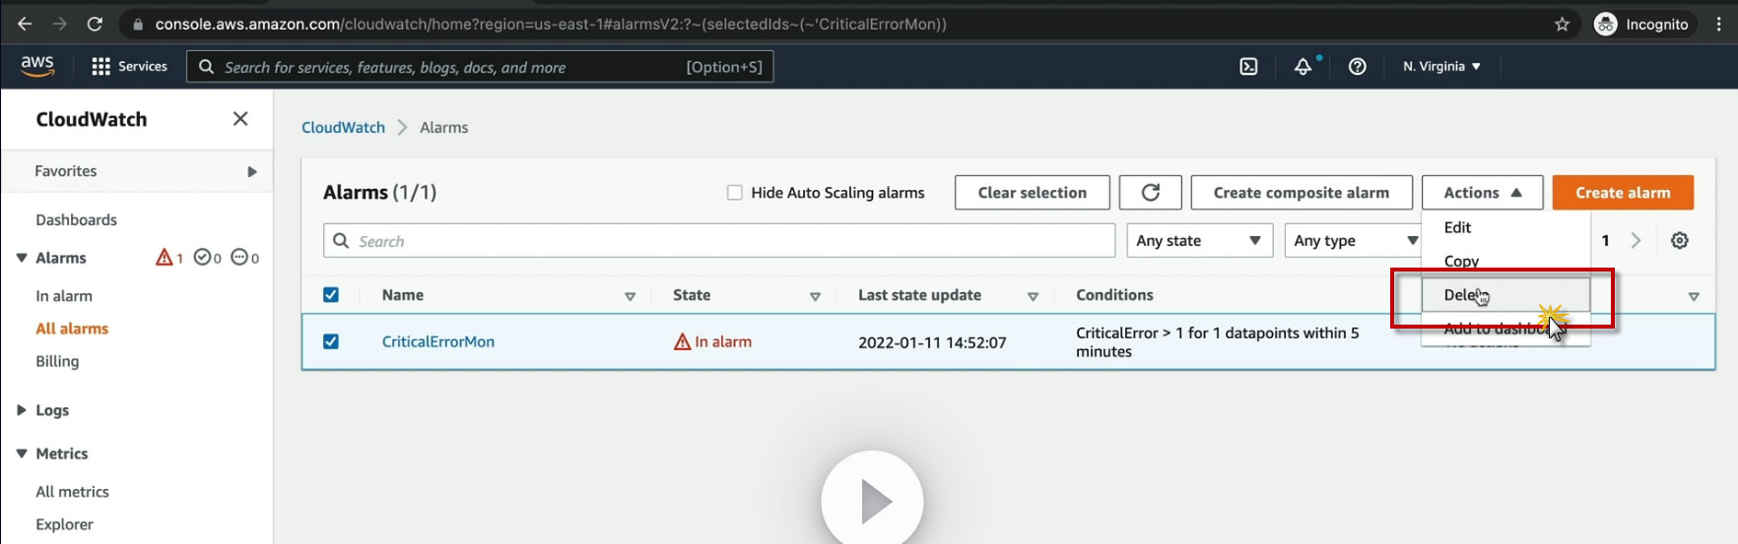This screenshot has height=544, width=1738.
Task: Expand the Logs navigation section
Action: (22, 410)
